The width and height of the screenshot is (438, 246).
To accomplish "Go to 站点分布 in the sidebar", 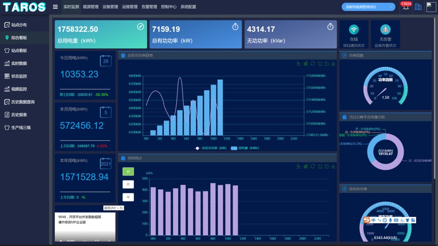I will pos(19,25).
